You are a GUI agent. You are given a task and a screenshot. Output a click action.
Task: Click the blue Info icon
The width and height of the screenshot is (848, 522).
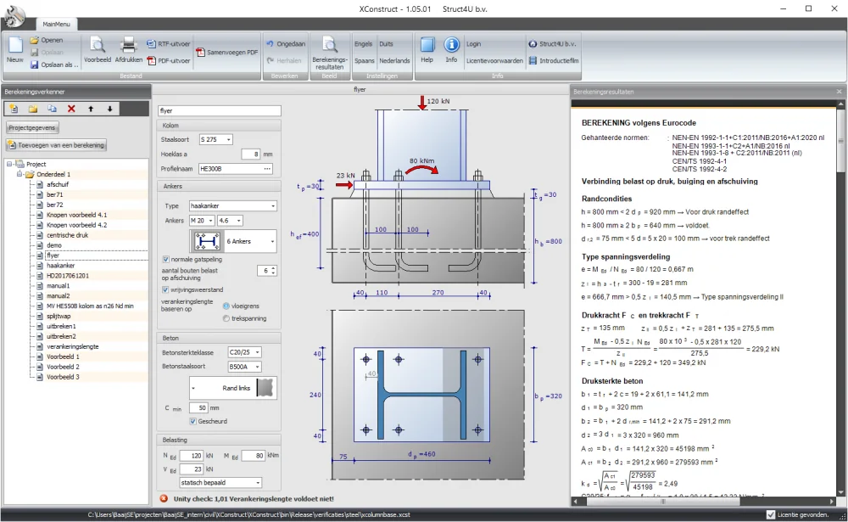click(x=451, y=45)
